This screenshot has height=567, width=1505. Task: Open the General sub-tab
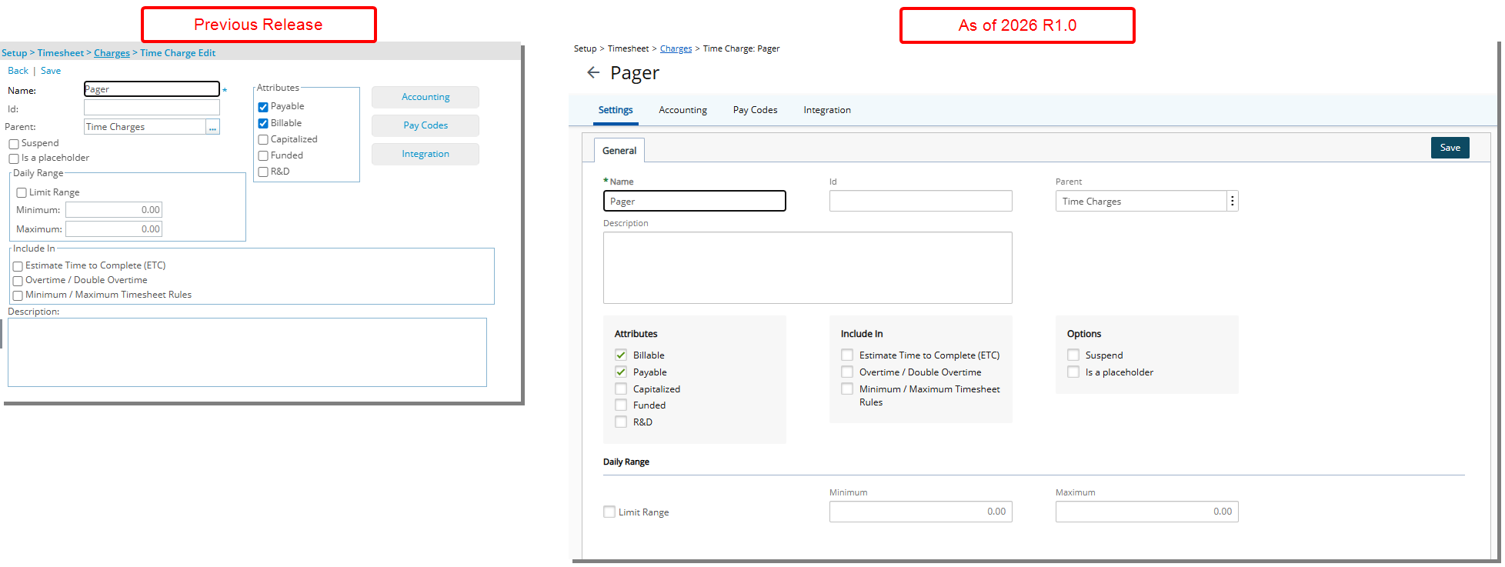point(619,151)
